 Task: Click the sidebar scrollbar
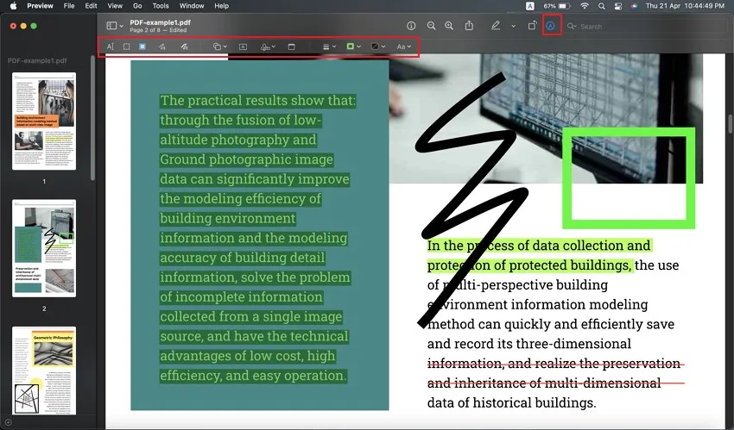click(x=92, y=119)
